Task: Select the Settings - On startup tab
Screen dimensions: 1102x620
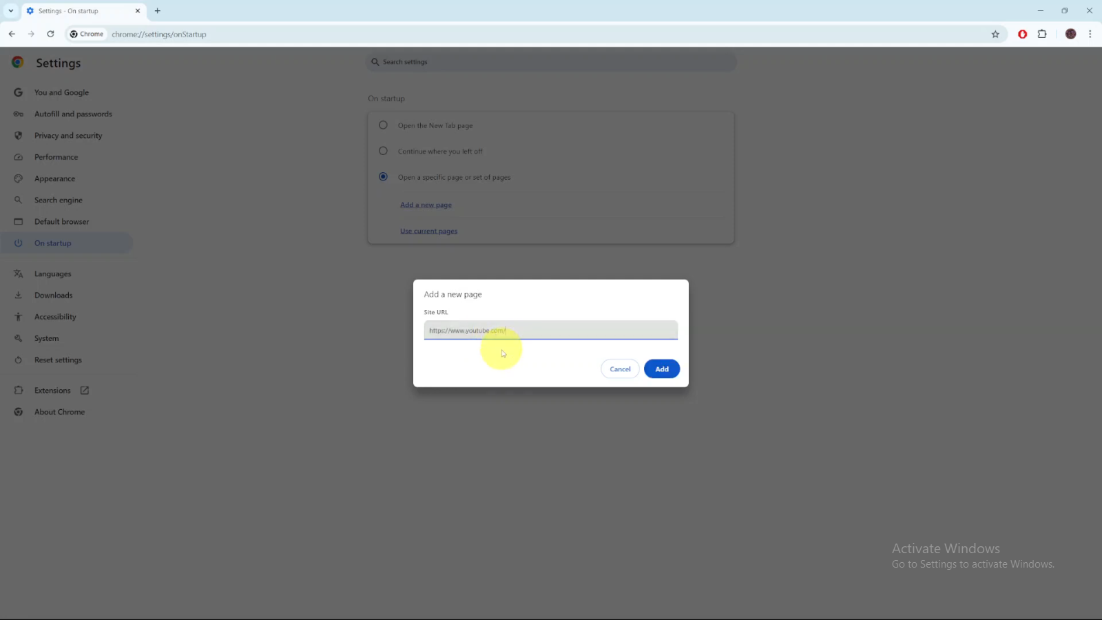Action: pos(83,11)
